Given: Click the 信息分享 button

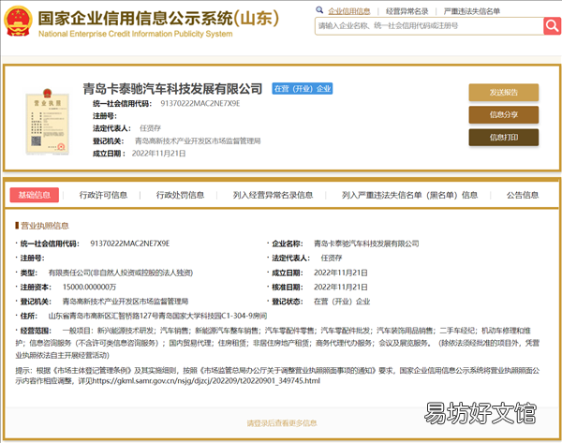Looking at the screenshot, I should tap(504, 114).
